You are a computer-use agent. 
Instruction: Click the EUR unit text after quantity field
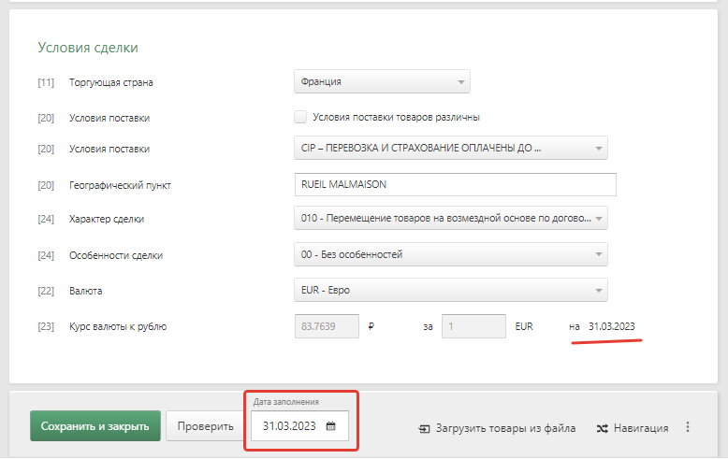click(524, 326)
